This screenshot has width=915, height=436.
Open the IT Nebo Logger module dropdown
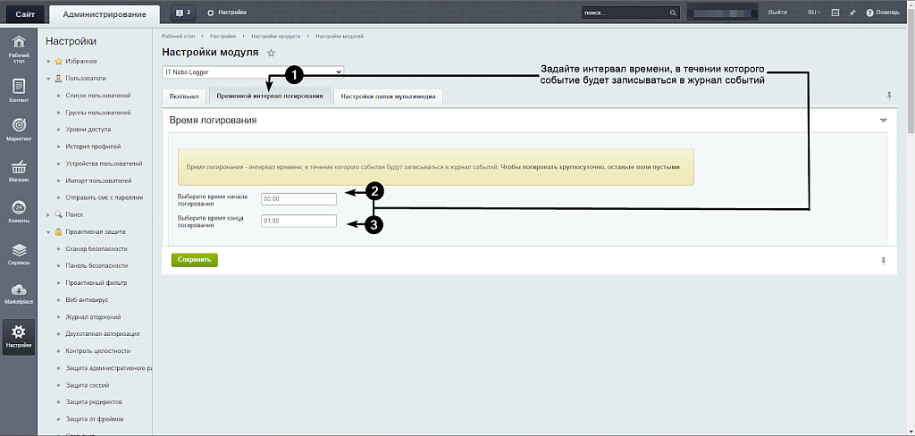[x=253, y=71]
